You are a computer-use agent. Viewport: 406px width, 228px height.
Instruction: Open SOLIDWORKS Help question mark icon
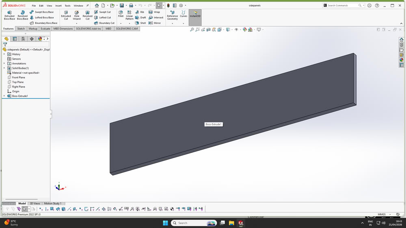[377, 5]
